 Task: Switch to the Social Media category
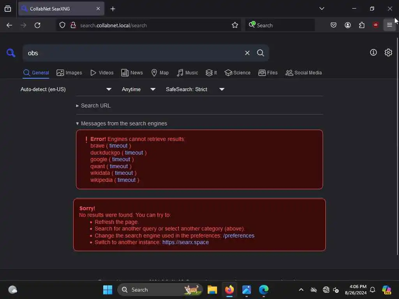[x=304, y=73]
